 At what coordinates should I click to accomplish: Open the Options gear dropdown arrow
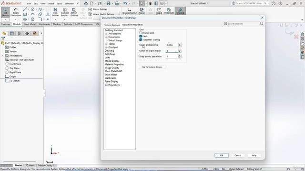pyautogui.click(x=166, y=3)
